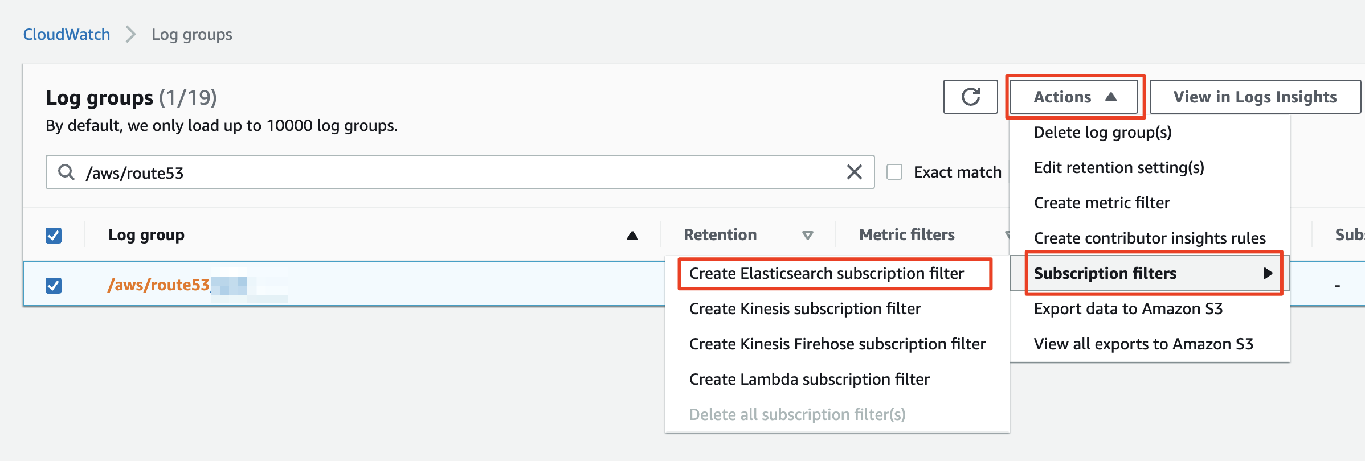Open View all exports to Amazon S3
This screenshot has height=461, width=1365.
click(1143, 344)
